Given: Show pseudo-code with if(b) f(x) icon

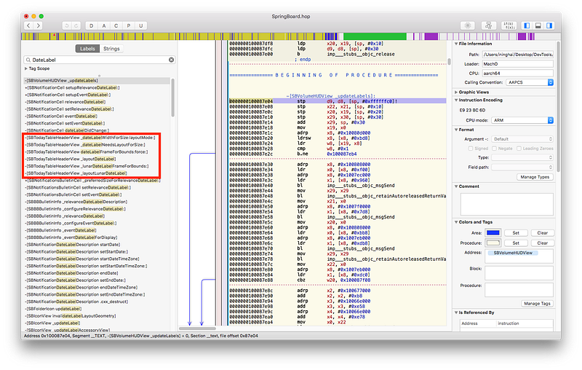Looking at the screenshot, I should pos(509,25).
